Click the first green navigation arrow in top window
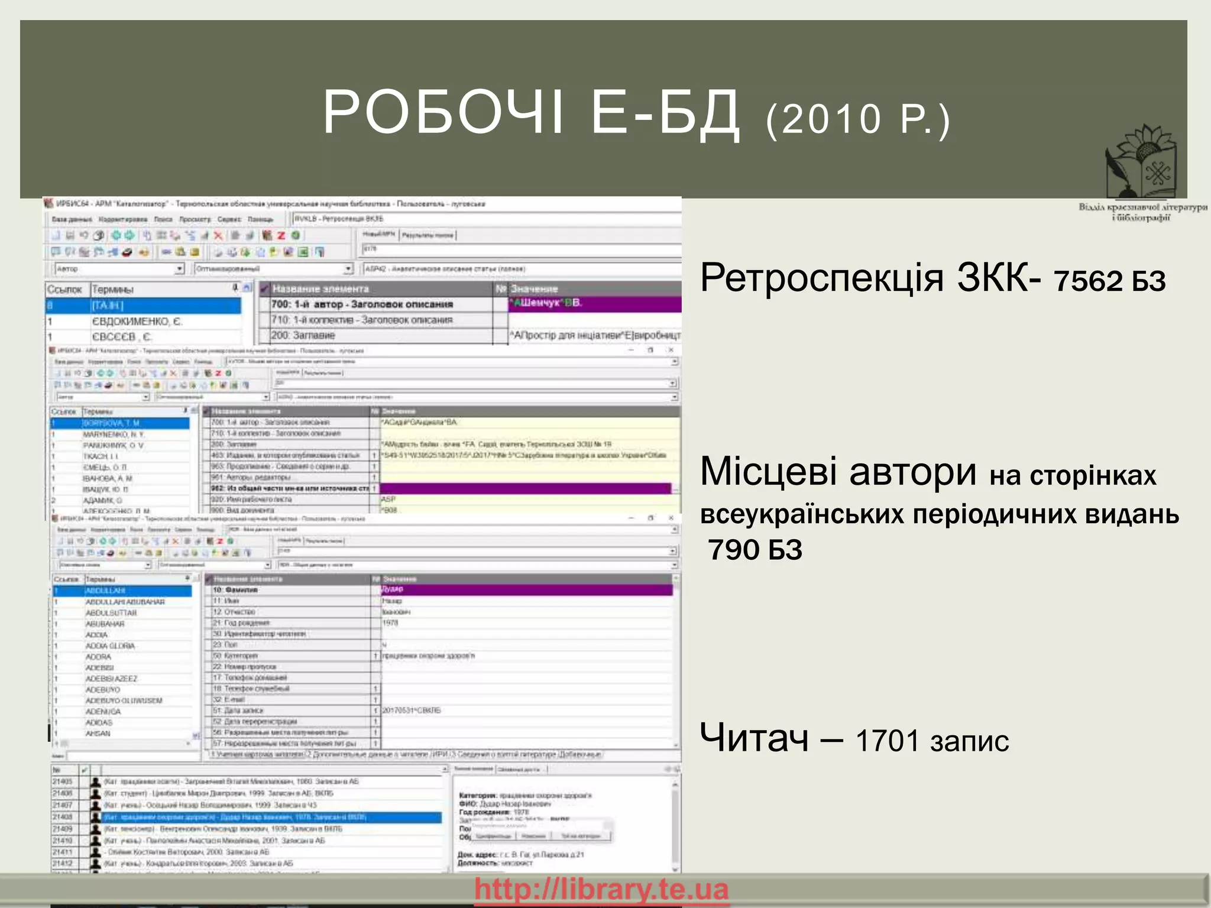This screenshot has height=908, width=1211. click(x=116, y=235)
